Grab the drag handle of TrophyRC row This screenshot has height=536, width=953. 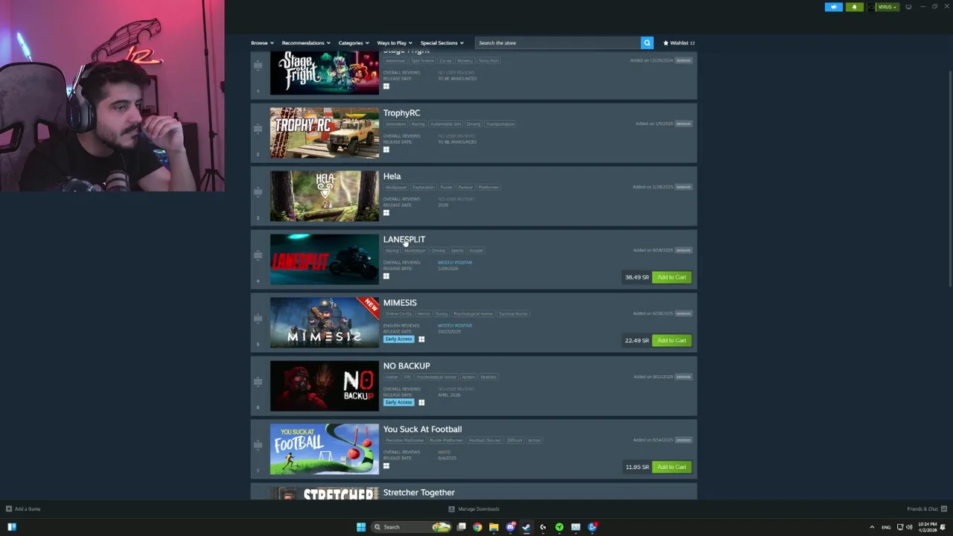pyautogui.click(x=258, y=129)
